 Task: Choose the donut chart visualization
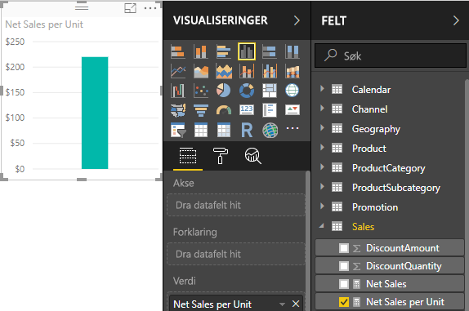[247, 91]
